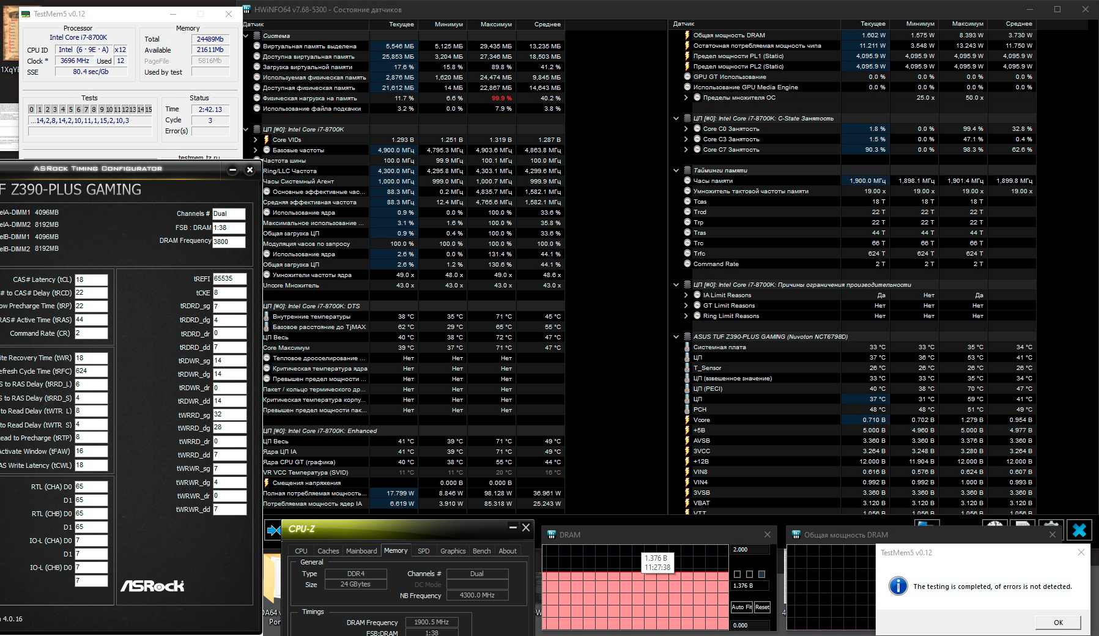Click the HWiNFO64 title bar logo icon
This screenshot has height=636, width=1099.
[x=246, y=9]
